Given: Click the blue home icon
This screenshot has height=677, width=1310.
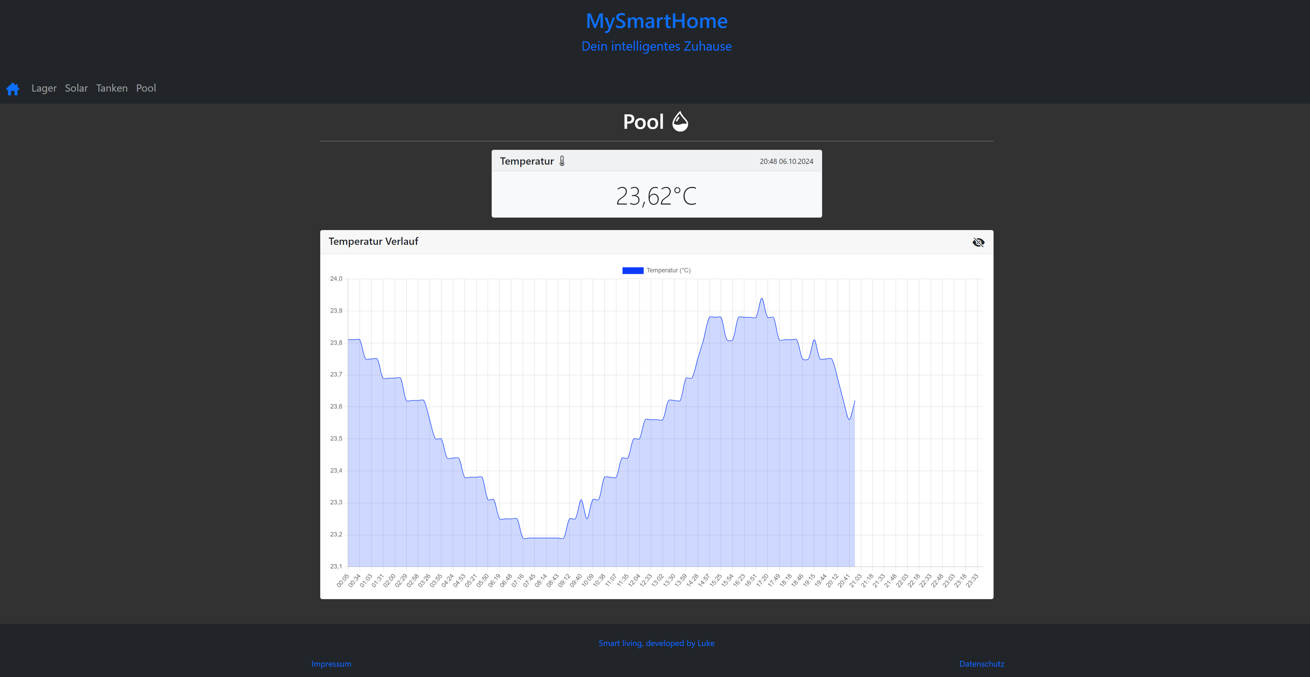Looking at the screenshot, I should point(13,89).
